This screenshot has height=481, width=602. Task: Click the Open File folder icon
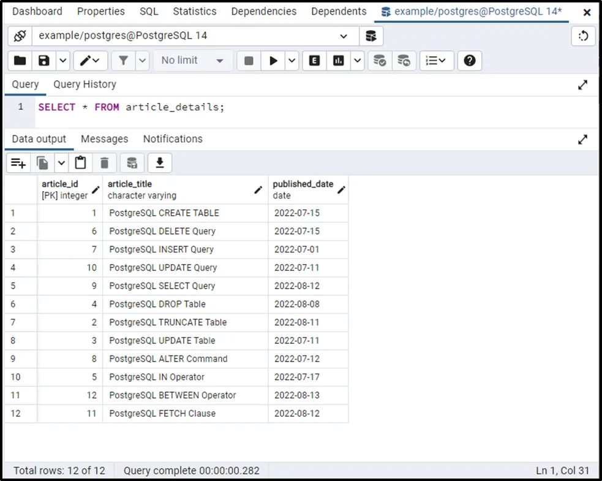20,61
